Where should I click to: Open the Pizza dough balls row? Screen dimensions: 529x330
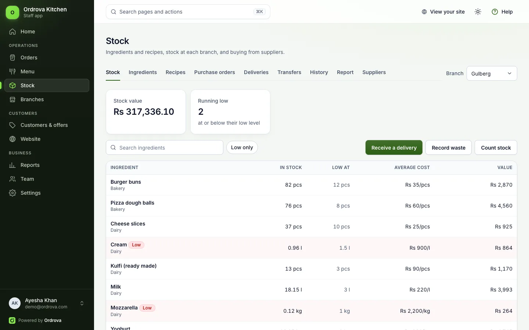click(x=312, y=206)
